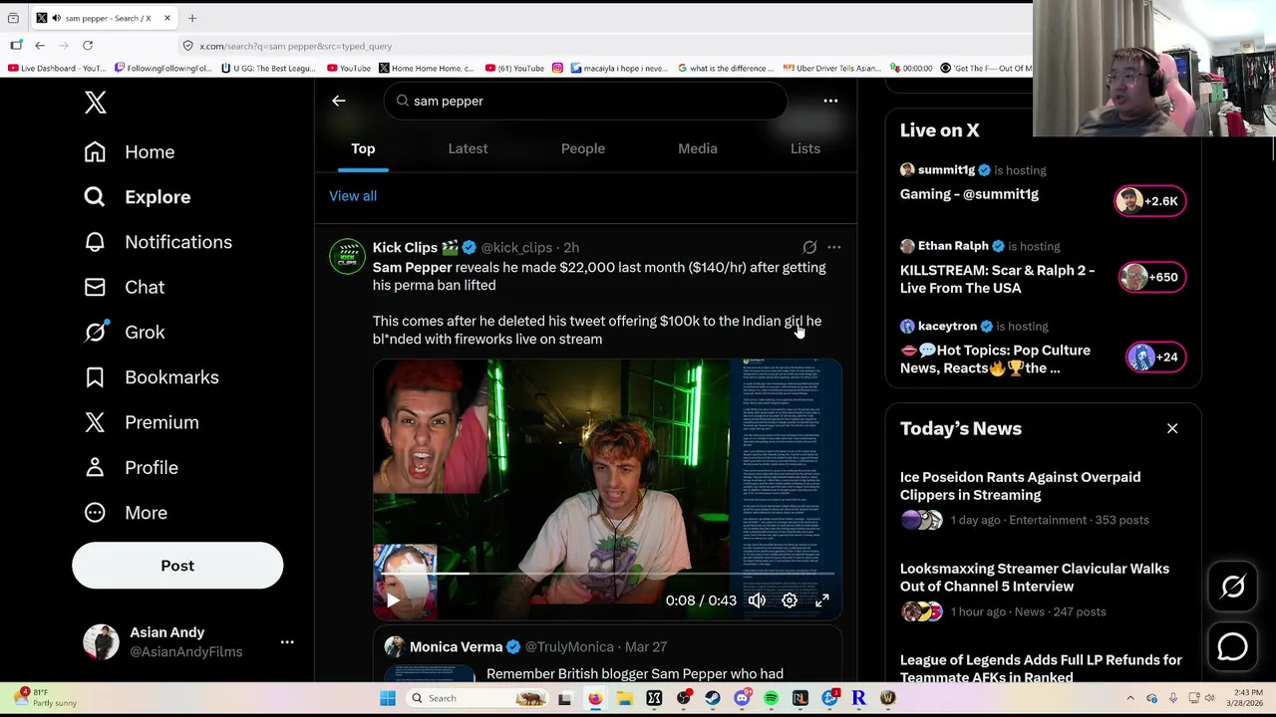The width and height of the screenshot is (1276, 717).
Task: Open Asian Andy account options menu
Action: pyautogui.click(x=287, y=642)
